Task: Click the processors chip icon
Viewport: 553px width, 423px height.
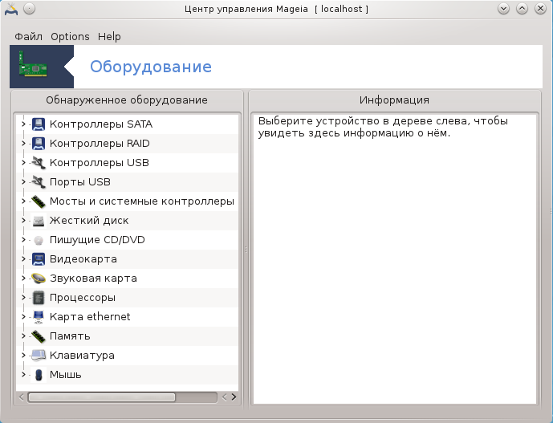Action: (39, 298)
